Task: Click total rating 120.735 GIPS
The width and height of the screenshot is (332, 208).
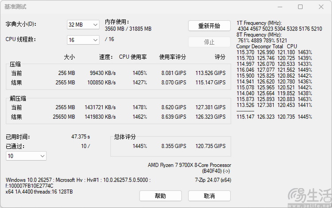Action: click(210, 146)
